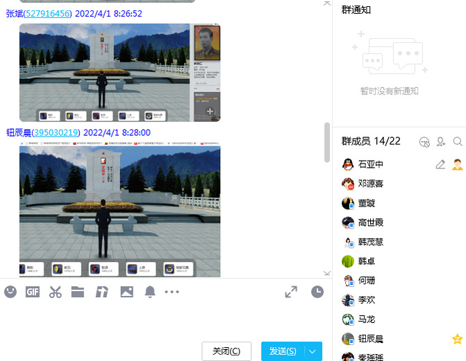Show more toolbar options (three dots)
Image resolution: width=466 pixels, height=361 pixels.
[172, 292]
